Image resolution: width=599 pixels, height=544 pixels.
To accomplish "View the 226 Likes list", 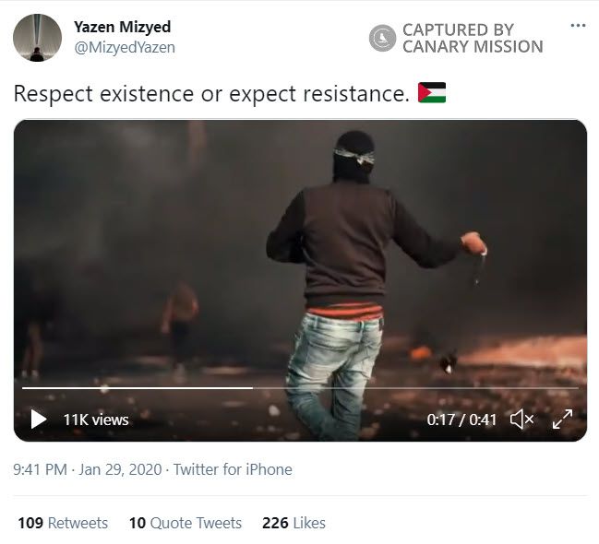I will 294,523.
